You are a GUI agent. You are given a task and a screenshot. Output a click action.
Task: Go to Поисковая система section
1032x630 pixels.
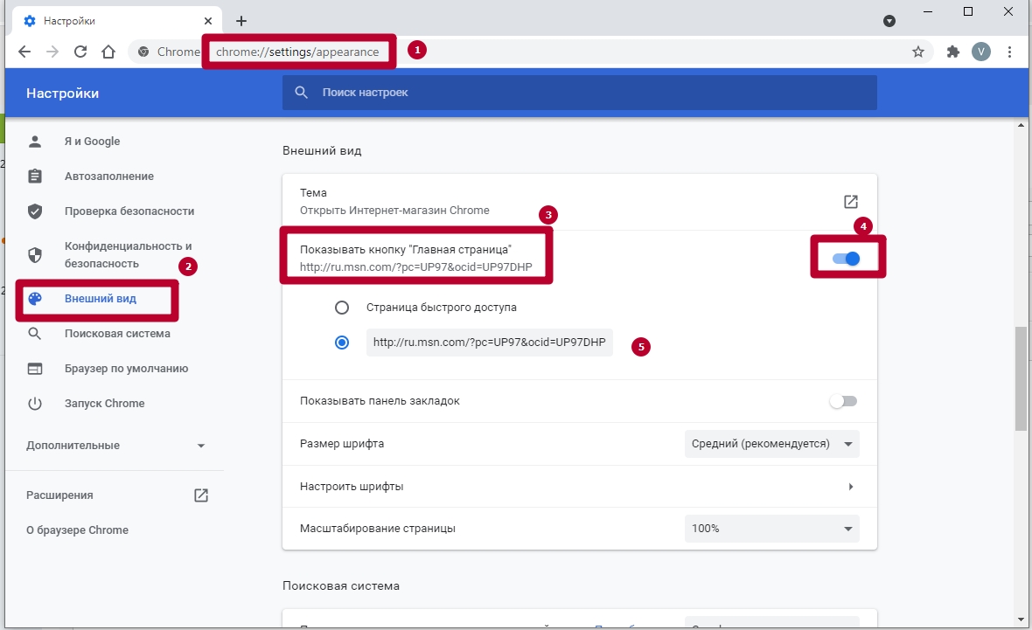tap(117, 334)
